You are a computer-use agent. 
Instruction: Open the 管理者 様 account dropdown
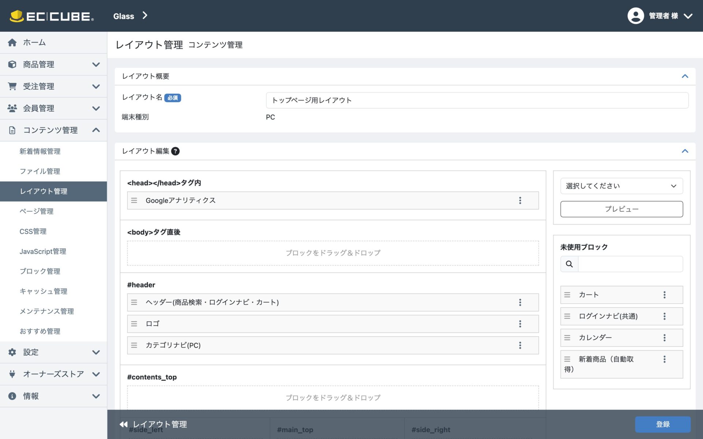660,16
